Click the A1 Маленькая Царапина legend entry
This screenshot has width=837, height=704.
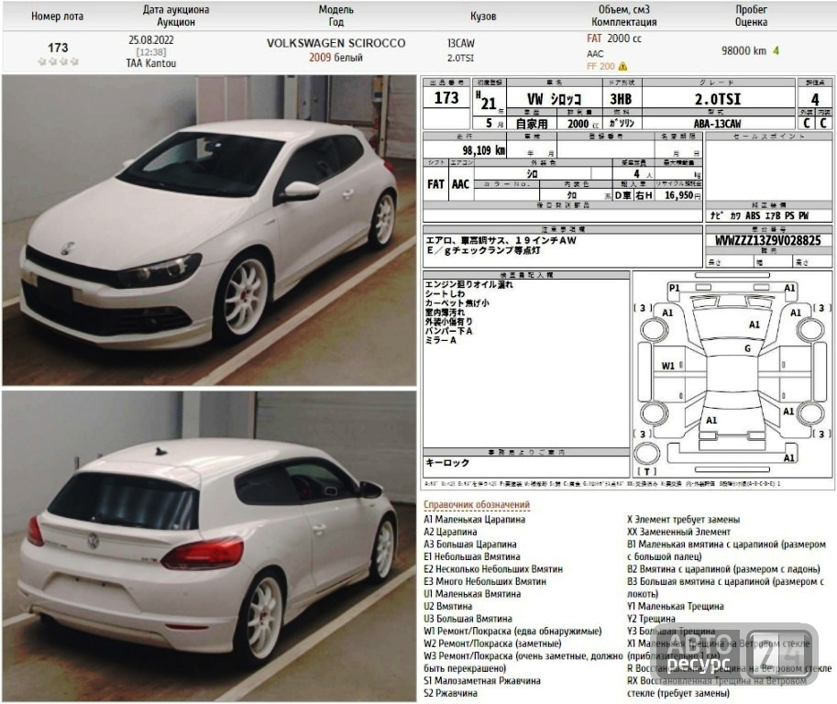tap(475, 520)
